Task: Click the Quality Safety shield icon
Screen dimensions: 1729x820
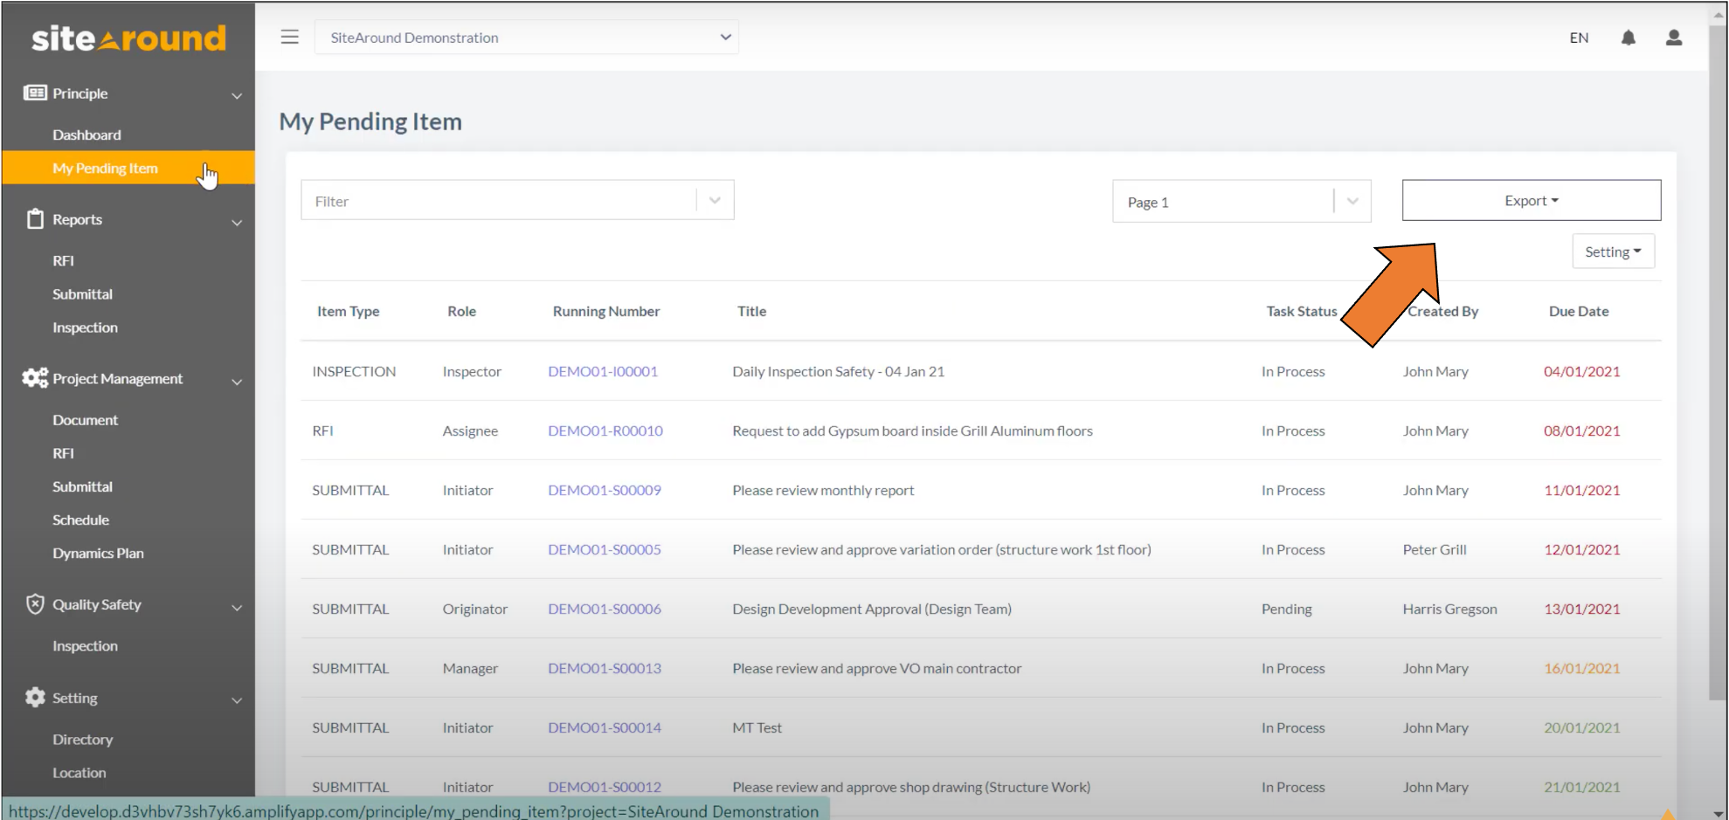Action: click(x=35, y=604)
